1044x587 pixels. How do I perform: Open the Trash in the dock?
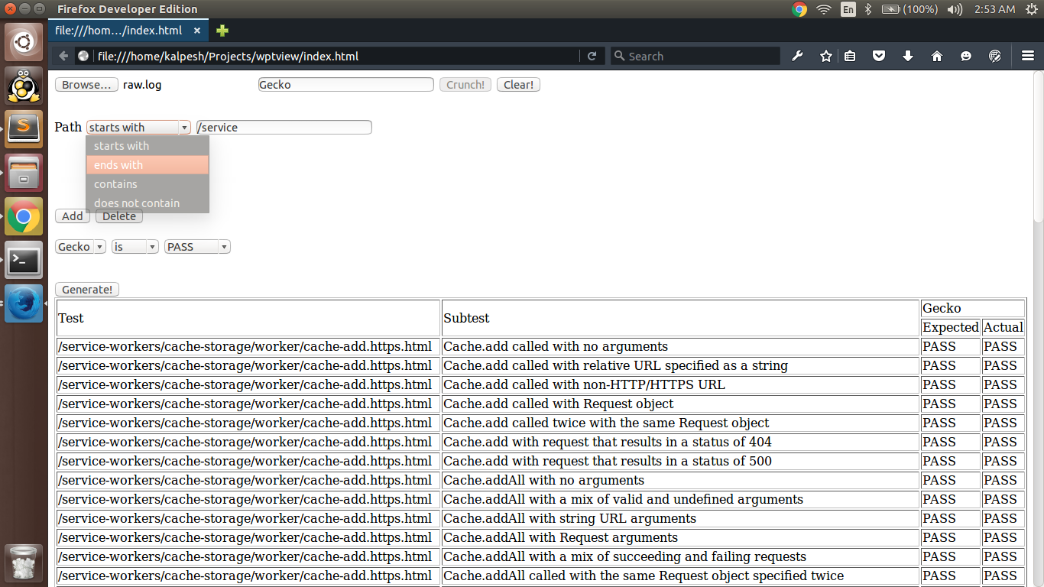coord(24,563)
